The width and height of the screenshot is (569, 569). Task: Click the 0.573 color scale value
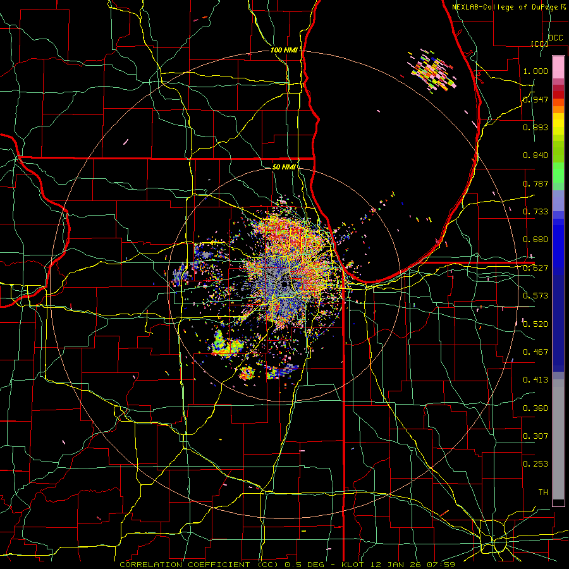535,296
